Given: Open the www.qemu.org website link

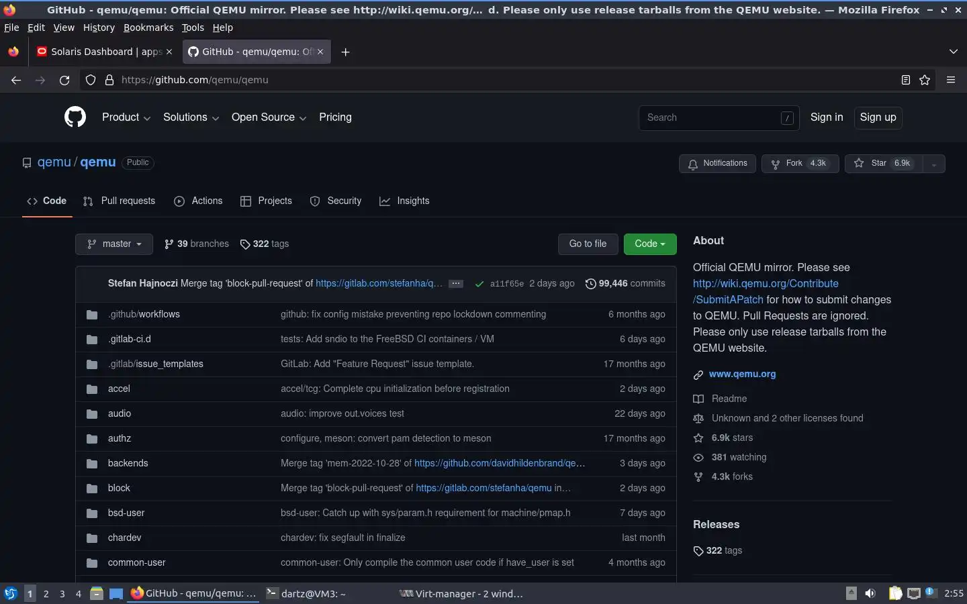Looking at the screenshot, I should 742,374.
